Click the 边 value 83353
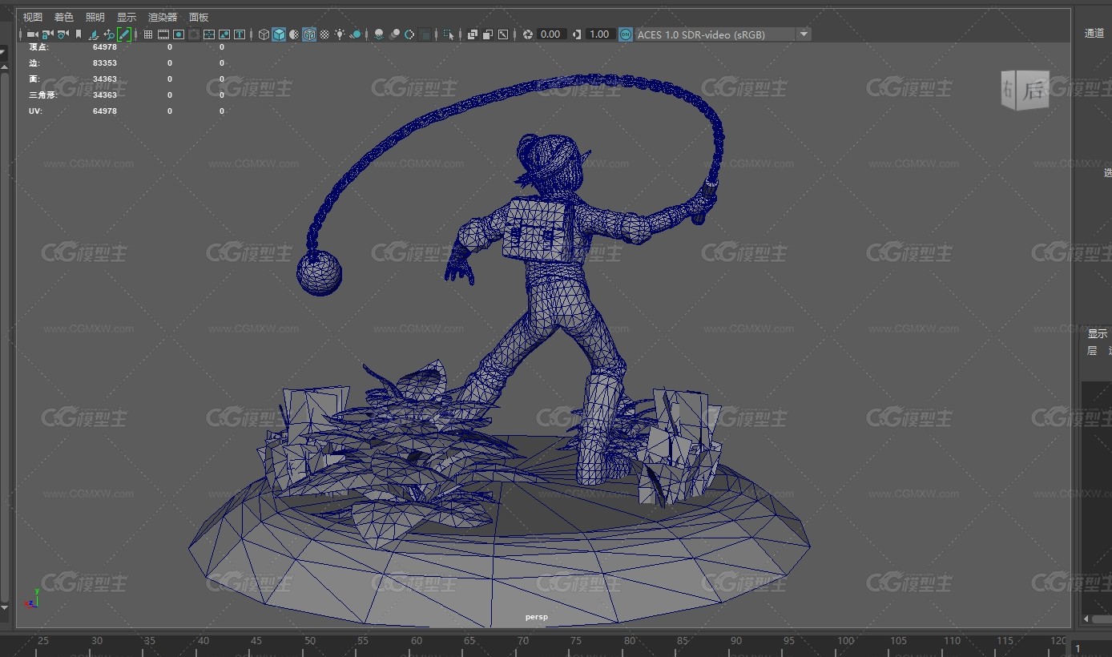The width and height of the screenshot is (1112, 657). (104, 62)
